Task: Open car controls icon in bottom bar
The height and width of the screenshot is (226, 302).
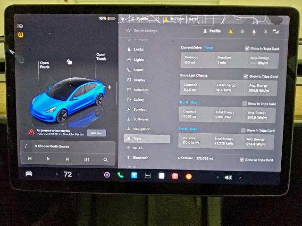Action: (29, 173)
